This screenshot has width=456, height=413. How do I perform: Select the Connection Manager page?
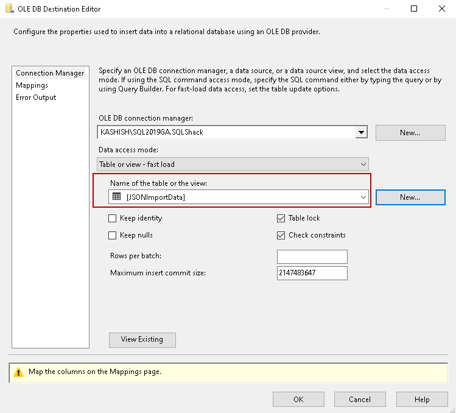click(x=50, y=73)
